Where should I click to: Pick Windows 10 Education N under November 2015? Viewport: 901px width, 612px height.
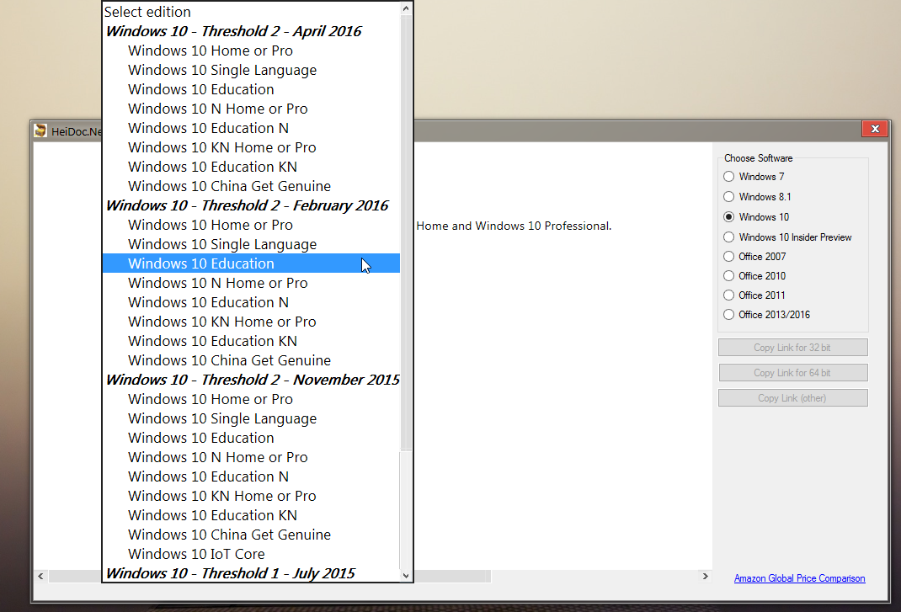[x=251, y=476]
